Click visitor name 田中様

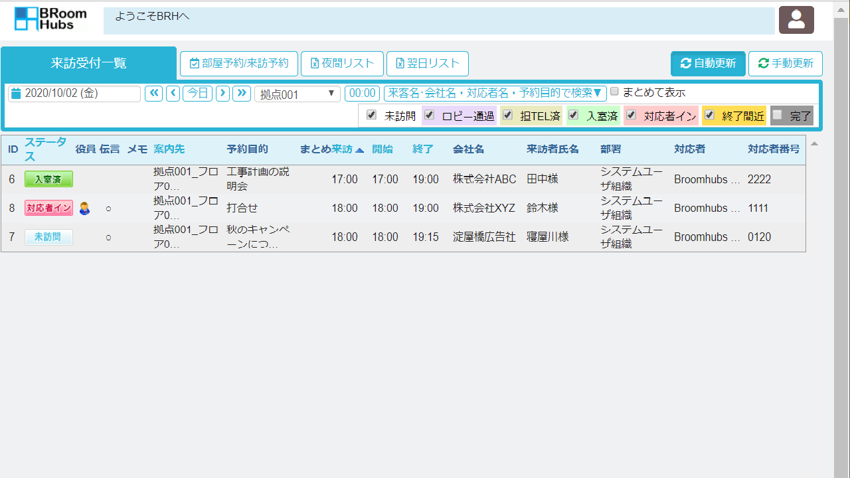543,179
